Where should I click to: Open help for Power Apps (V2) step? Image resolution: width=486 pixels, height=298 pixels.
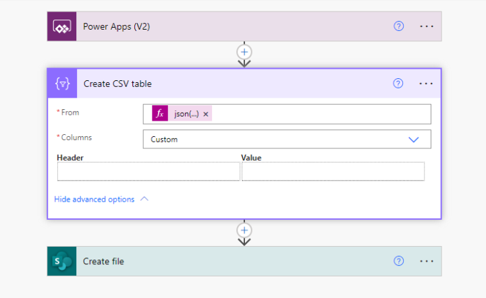click(399, 26)
